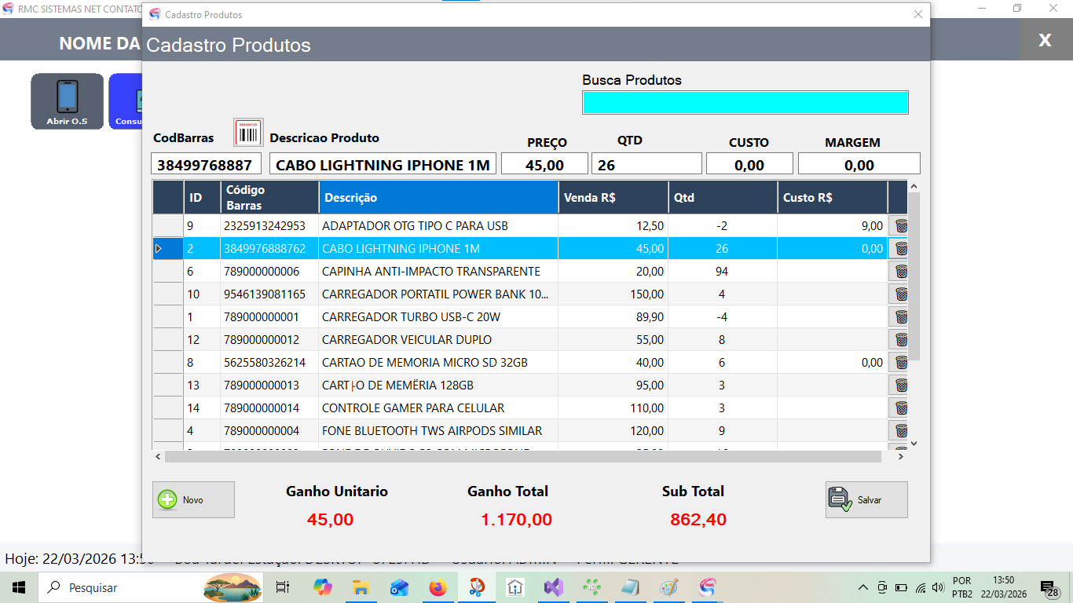Click the row selector for CABO LIGHTNING
1073x603 pixels.
coord(167,249)
